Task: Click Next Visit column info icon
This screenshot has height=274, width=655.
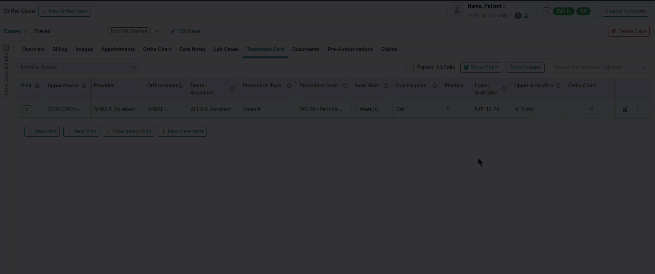Action: coord(386,86)
